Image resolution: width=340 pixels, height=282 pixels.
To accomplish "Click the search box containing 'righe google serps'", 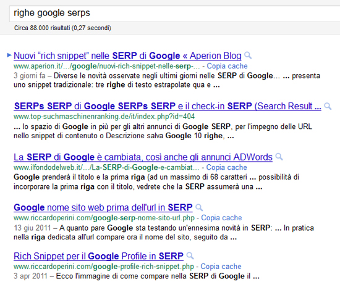I will point(174,14).
